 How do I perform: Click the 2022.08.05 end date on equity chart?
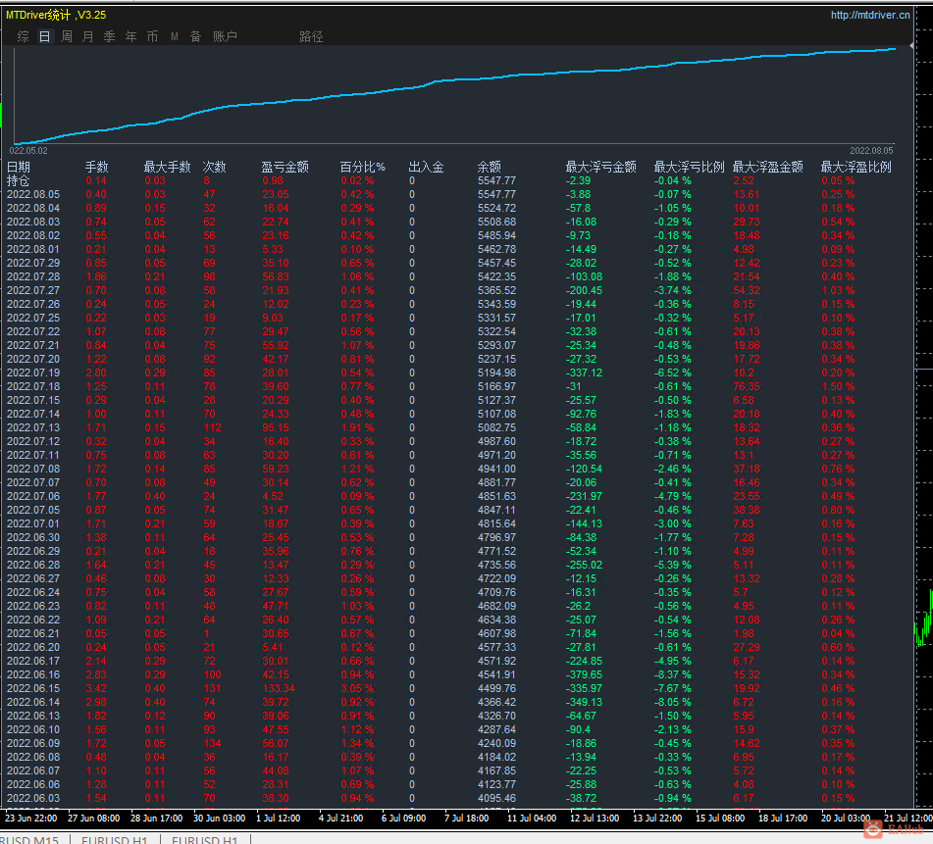871,150
